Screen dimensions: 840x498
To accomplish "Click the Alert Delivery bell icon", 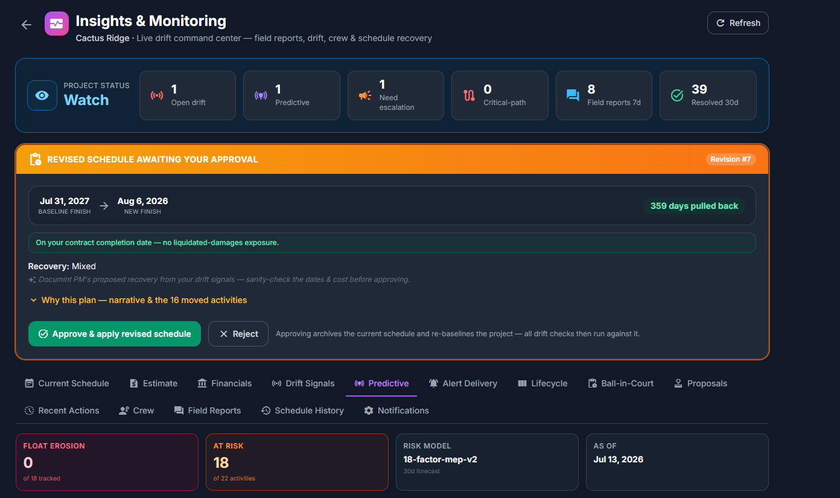I will pyautogui.click(x=433, y=383).
